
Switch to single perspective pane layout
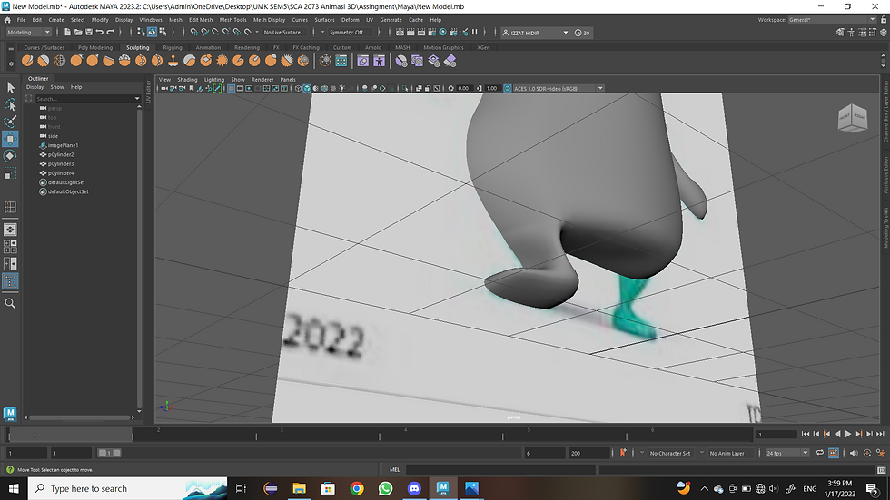coord(10,230)
